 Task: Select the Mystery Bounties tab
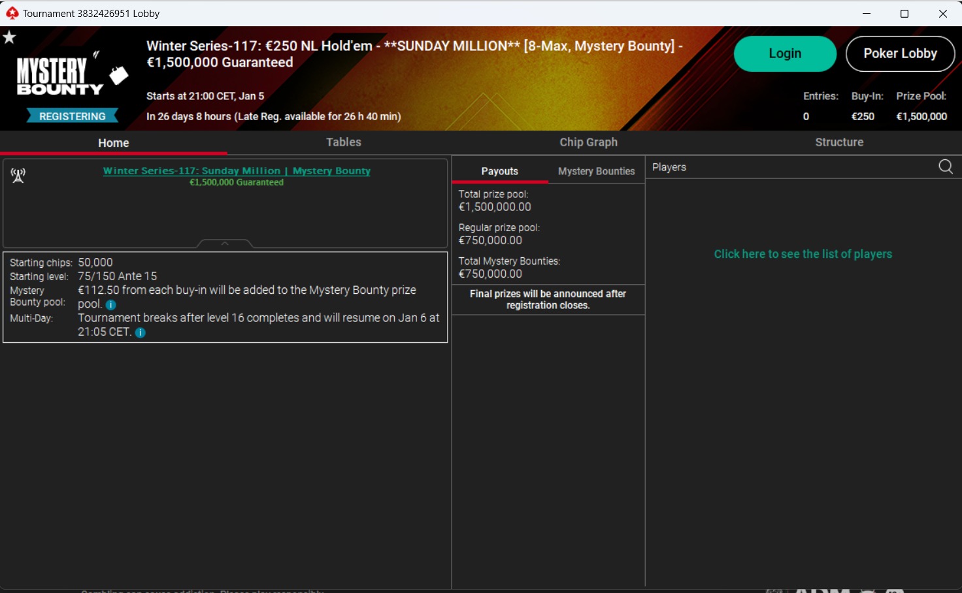pyautogui.click(x=596, y=171)
